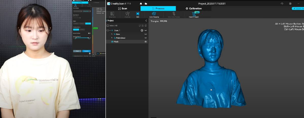304x118 pixels.
Task: Show the Pointcloud layer via its eye icon
Action: pyautogui.click(x=146, y=38)
